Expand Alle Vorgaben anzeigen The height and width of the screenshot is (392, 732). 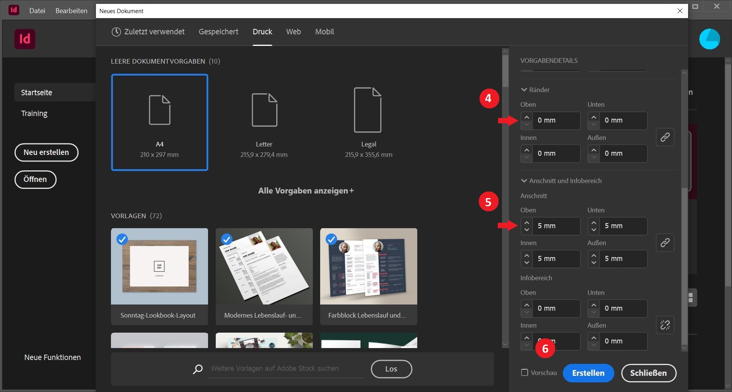(x=306, y=191)
